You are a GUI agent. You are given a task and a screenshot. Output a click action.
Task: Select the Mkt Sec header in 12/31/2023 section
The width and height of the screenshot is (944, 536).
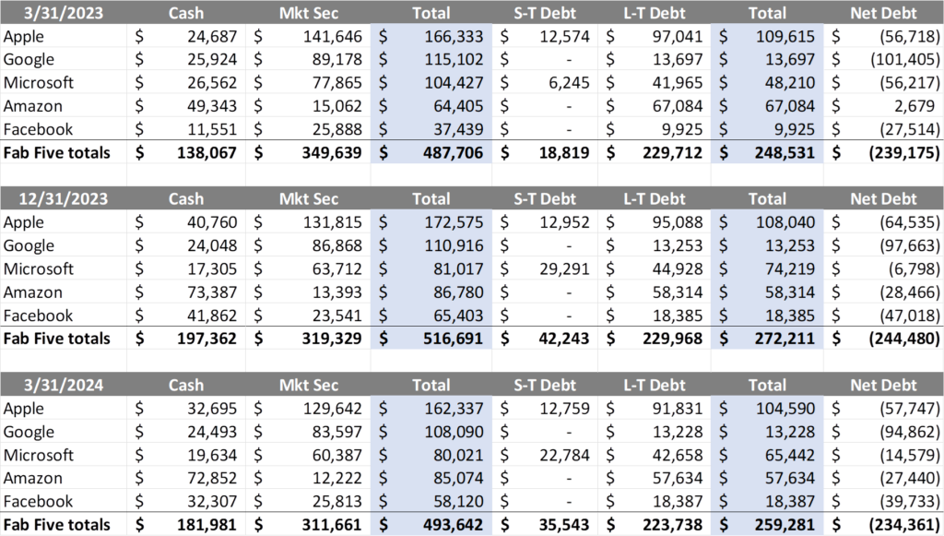point(308,198)
